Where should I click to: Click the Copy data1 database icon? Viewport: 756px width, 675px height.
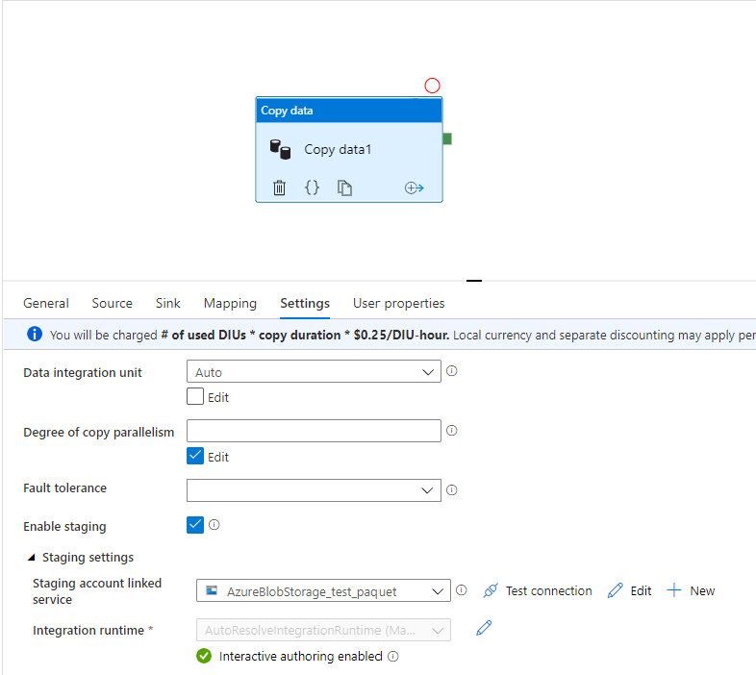(x=280, y=149)
